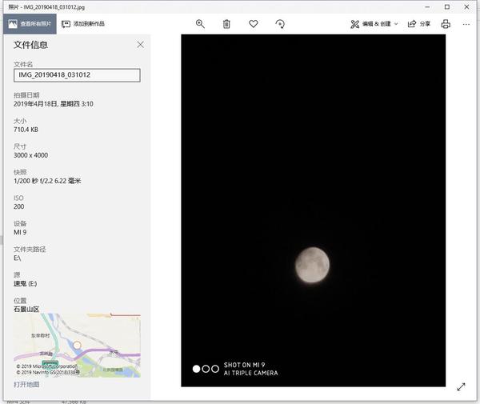Add photo to favorites heart icon
Screen dimensions: 480x404
coord(254,23)
